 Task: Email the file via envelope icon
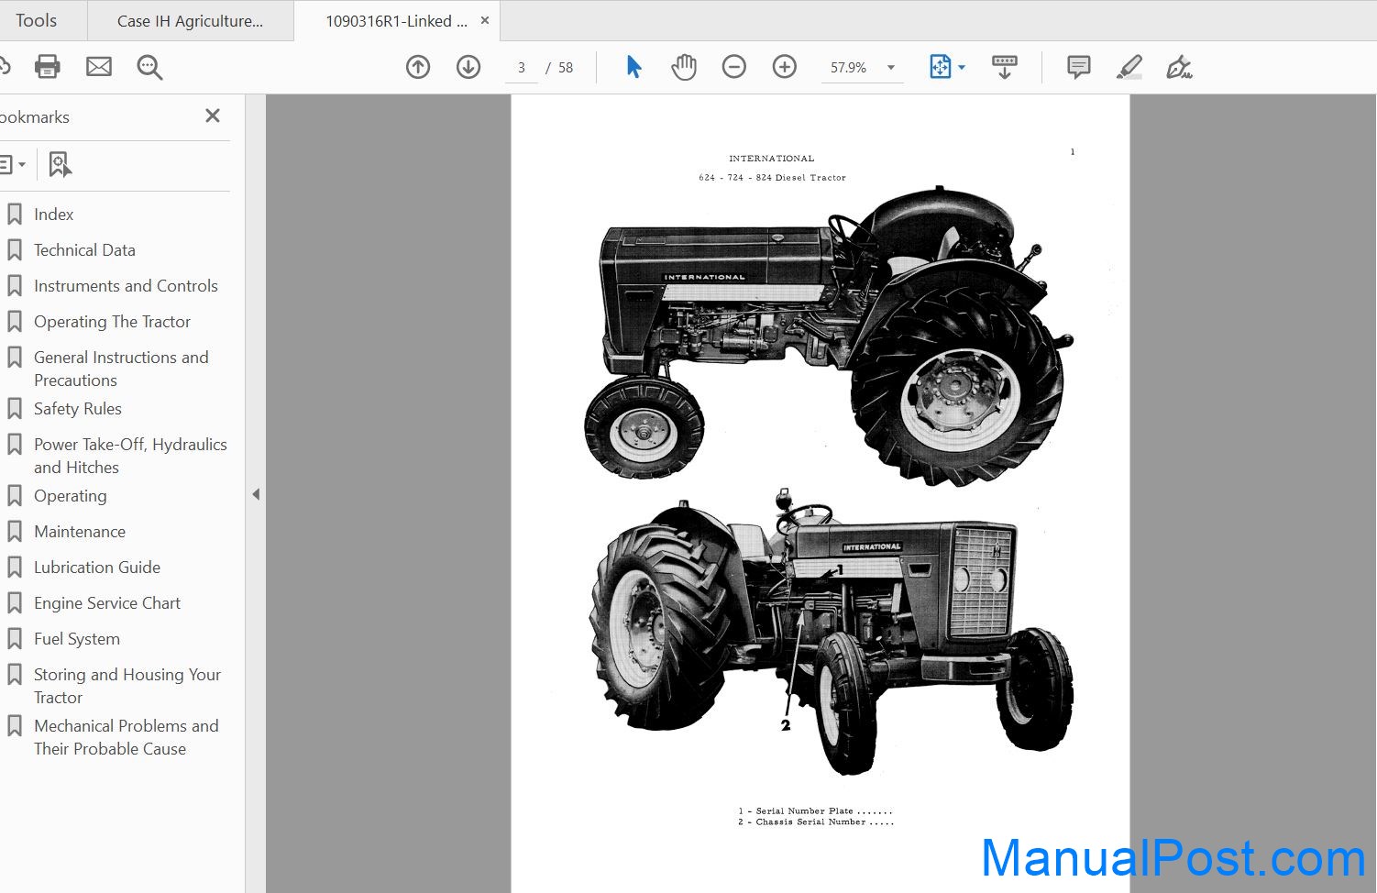(99, 66)
